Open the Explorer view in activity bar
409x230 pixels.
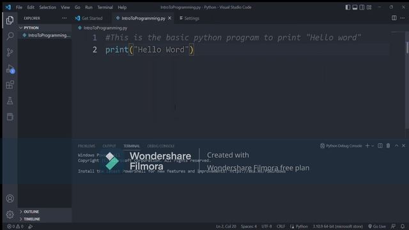[10, 20]
